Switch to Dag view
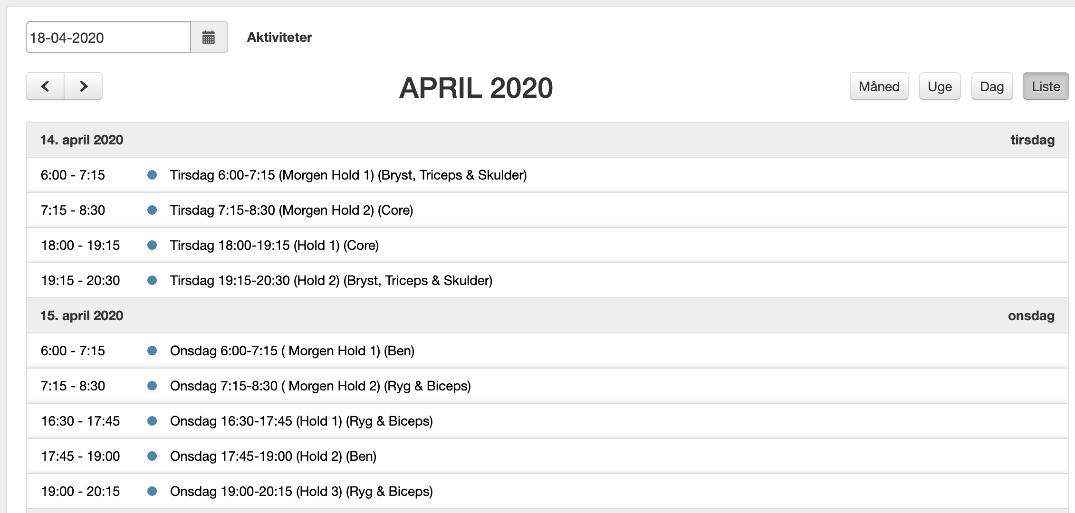This screenshot has height=513, width=1075. pyautogui.click(x=992, y=86)
